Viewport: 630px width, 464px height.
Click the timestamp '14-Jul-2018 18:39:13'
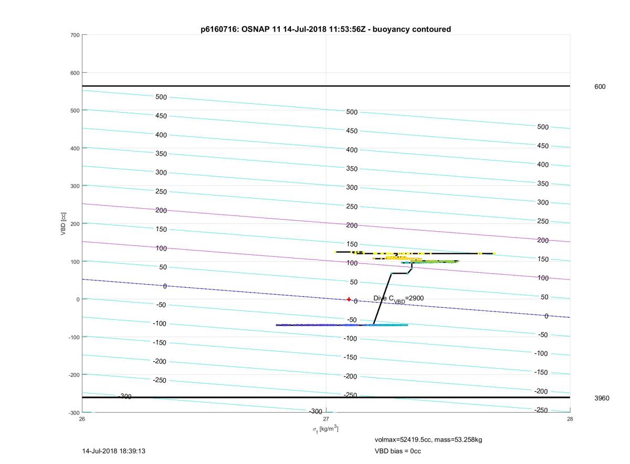[x=114, y=451]
